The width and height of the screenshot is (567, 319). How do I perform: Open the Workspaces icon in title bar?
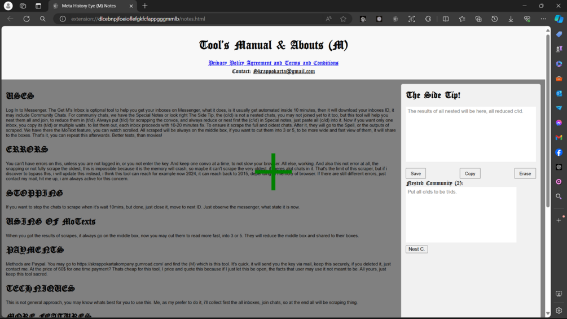tap(23, 6)
